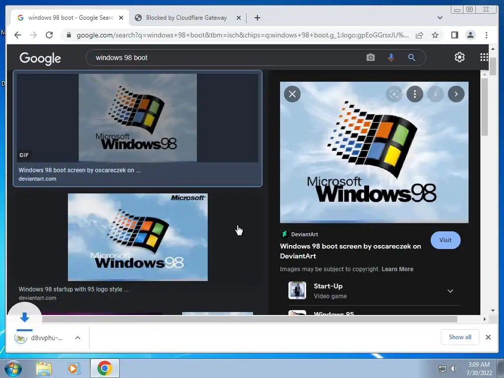Switch to Blocked by Cloudflare Gateway tab
Screen dimensions: 504x378
coord(187,18)
